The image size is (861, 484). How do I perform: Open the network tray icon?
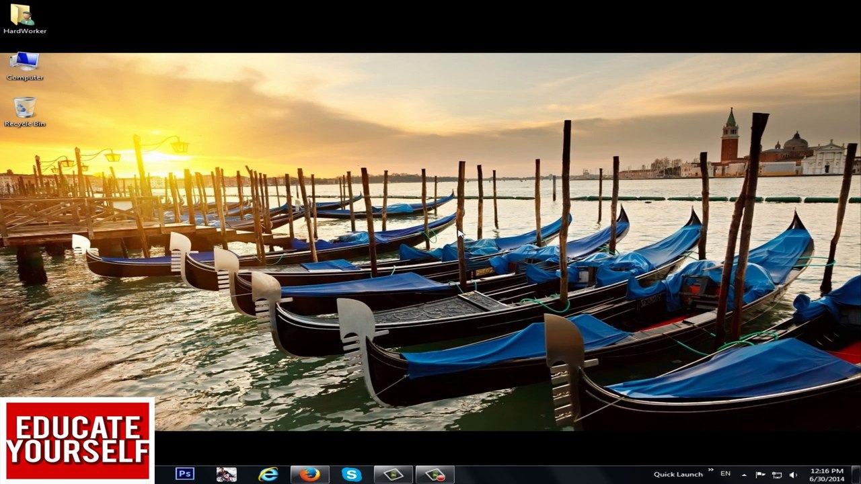point(776,475)
